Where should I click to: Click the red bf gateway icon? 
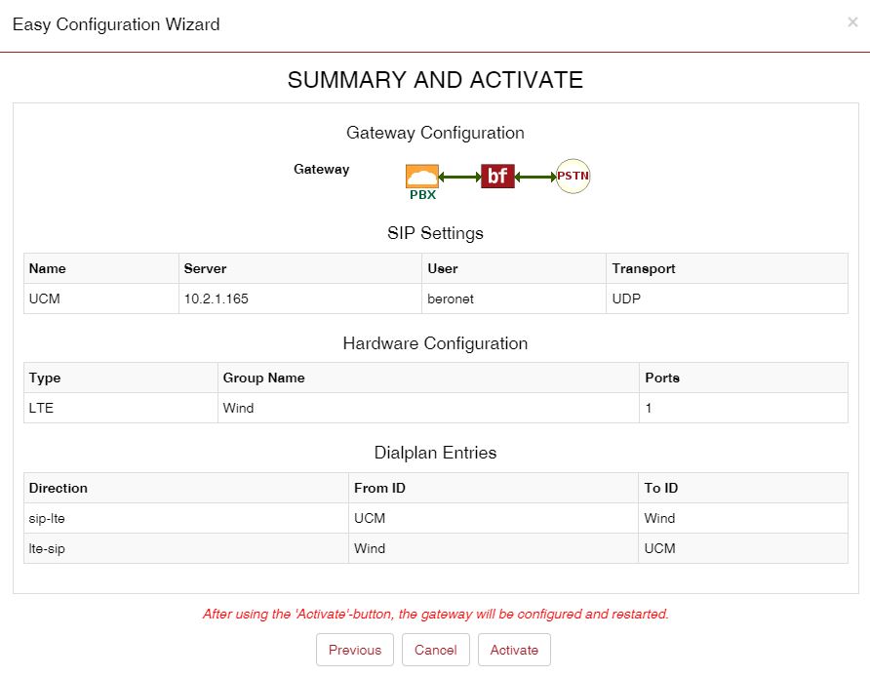(497, 177)
